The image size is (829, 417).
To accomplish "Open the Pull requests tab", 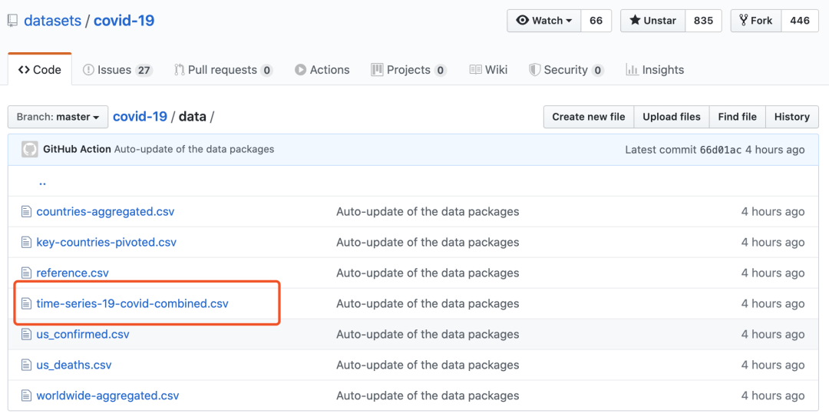I will point(223,70).
